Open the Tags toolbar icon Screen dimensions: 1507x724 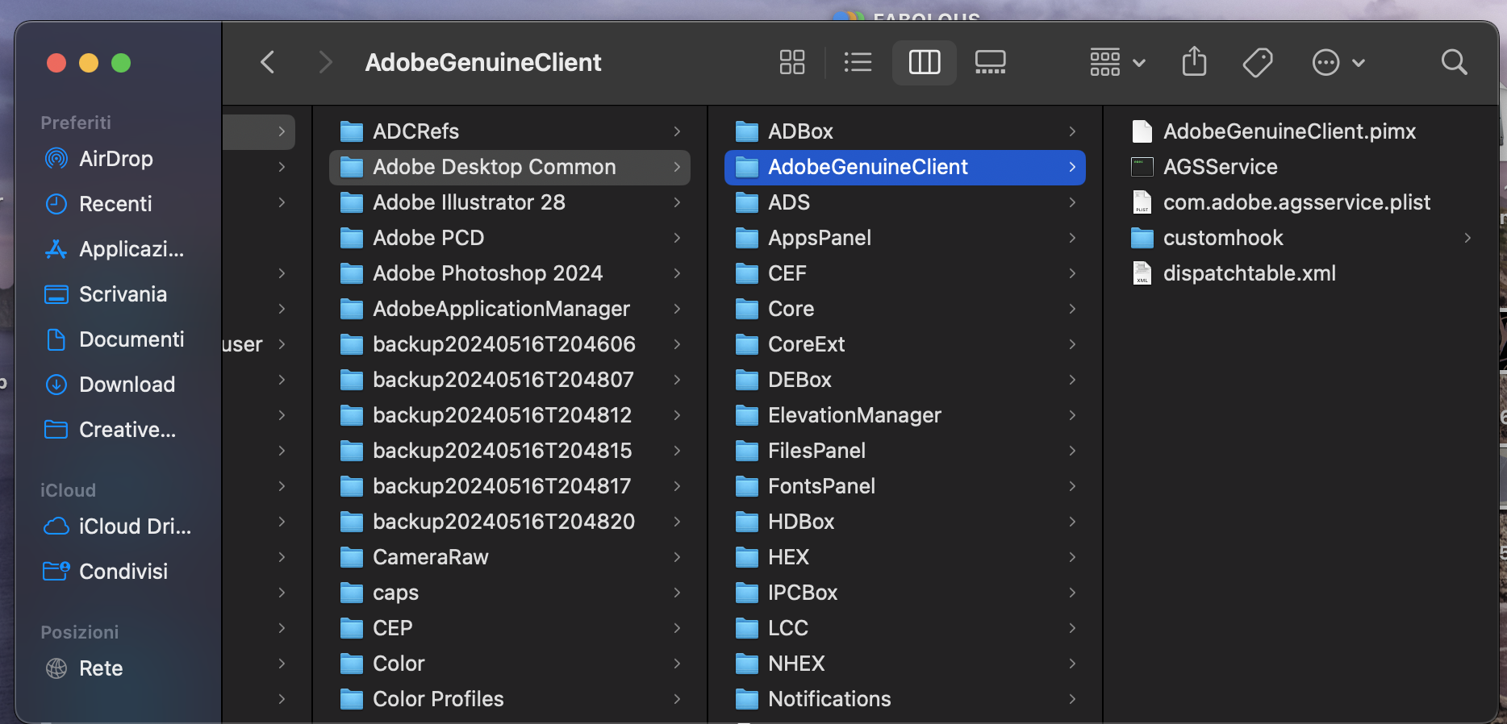pyautogui.click(x=1258, y=62)
